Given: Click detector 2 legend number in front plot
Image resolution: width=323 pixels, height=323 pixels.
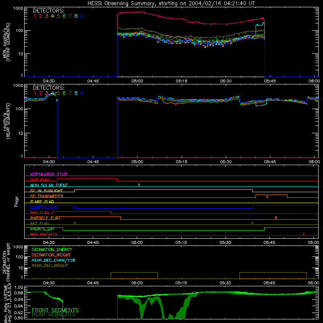Looking at the screenshot, I should coord(41,16).
